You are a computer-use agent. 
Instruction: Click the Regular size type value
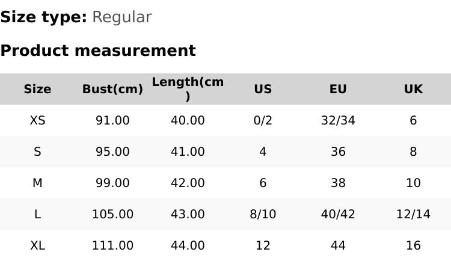pos(121,17)
